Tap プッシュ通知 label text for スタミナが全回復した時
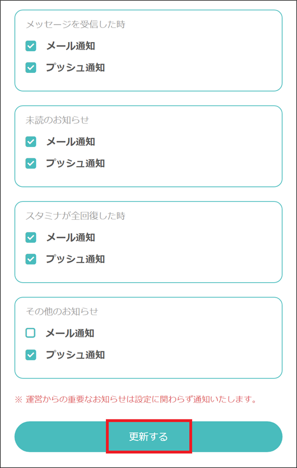This screenshot has width=297, height=468. [x=75, y=259]
